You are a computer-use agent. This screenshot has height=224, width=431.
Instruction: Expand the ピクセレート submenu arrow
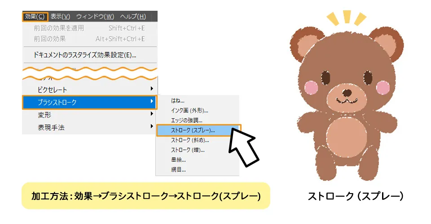(x=152, y=89)
